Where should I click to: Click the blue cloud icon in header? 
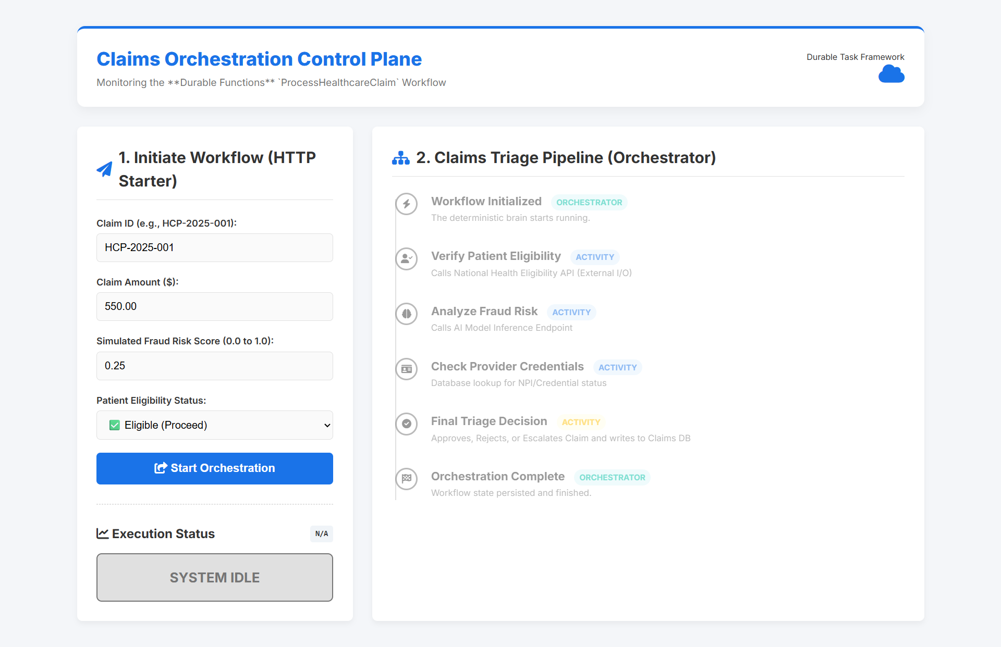[x=891, y=74]
